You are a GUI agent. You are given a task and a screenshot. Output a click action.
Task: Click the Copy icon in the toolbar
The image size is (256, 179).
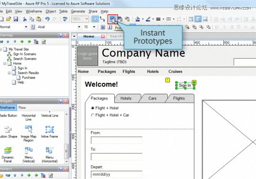[31, 19]
